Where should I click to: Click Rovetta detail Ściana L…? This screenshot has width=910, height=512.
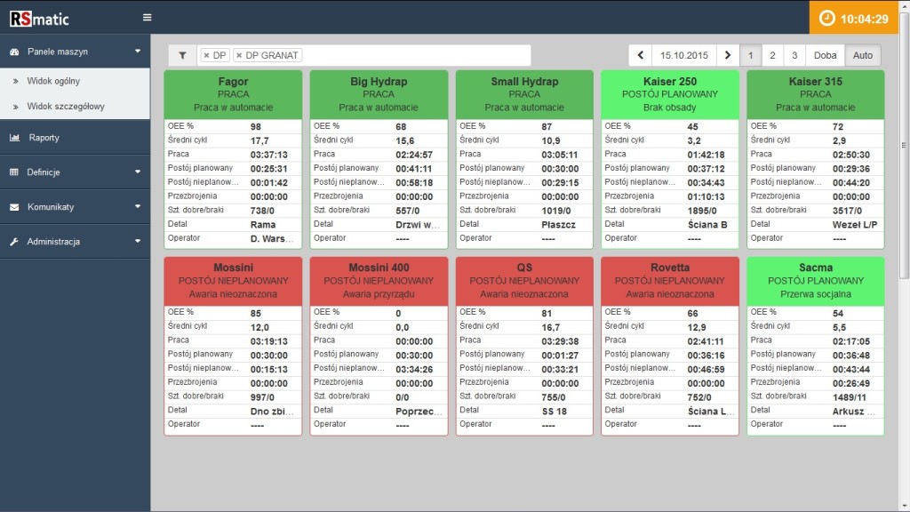coord(711,411)
